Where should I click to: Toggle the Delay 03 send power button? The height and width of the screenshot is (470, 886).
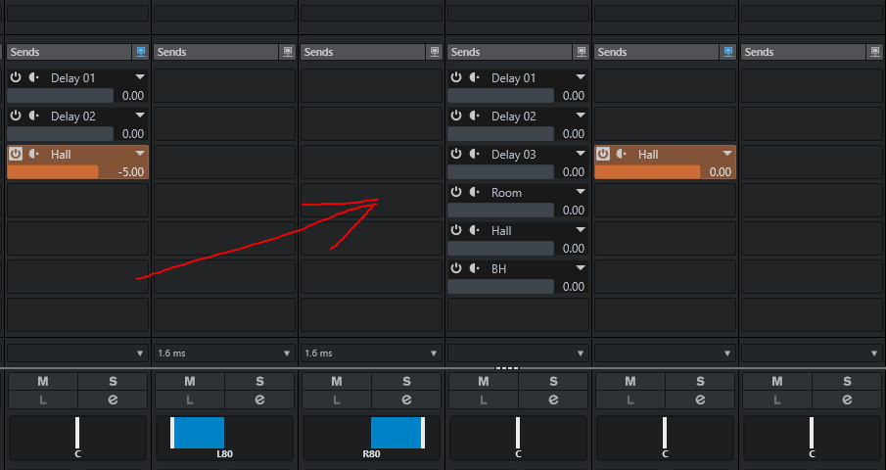pos(456,155)
